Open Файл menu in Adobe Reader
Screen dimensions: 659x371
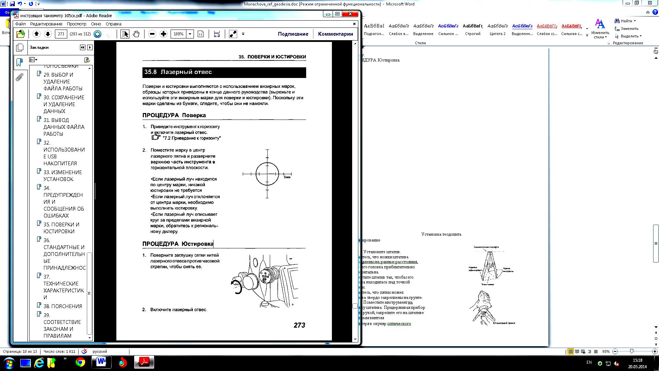click(x=20, y=24)
